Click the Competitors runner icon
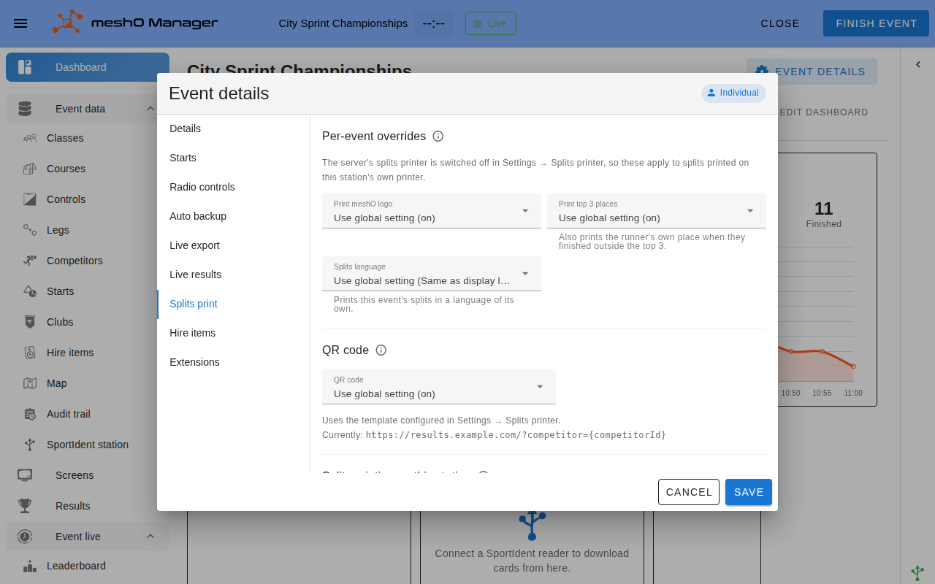 click(30, 261)
